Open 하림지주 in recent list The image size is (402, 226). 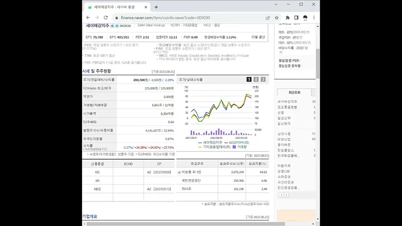pyautogui.click(x=284, y=166)
